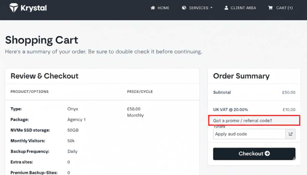Go to the HOME menu item
Image resolution: width=307 pixels, height=175 pixels.
tap(163, 8)
